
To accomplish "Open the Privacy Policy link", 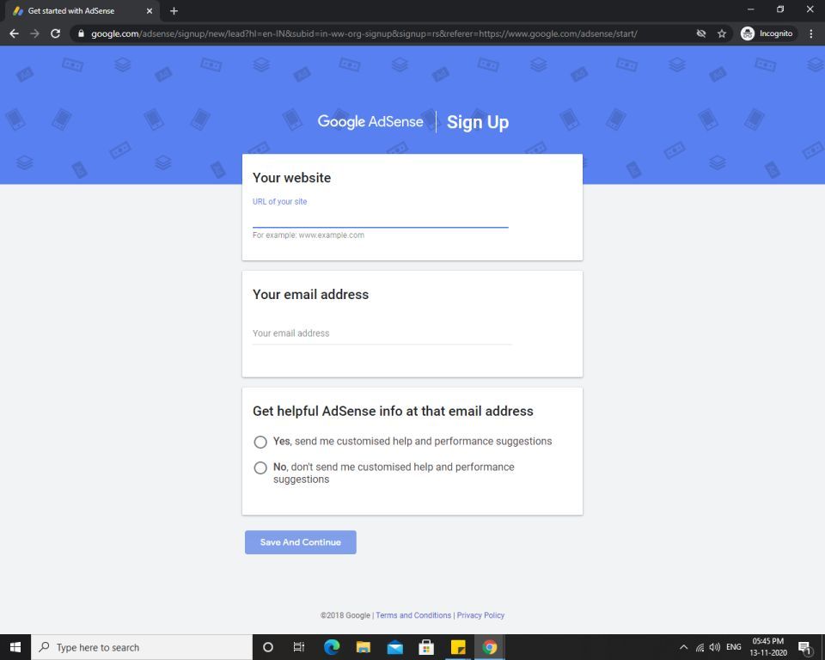I will coord(480,615).
